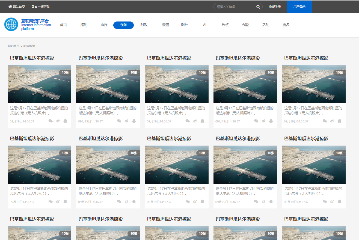Click Weibo icon on top-row fourth card
This screenshot has width=359, height=240.
[263, 121]
